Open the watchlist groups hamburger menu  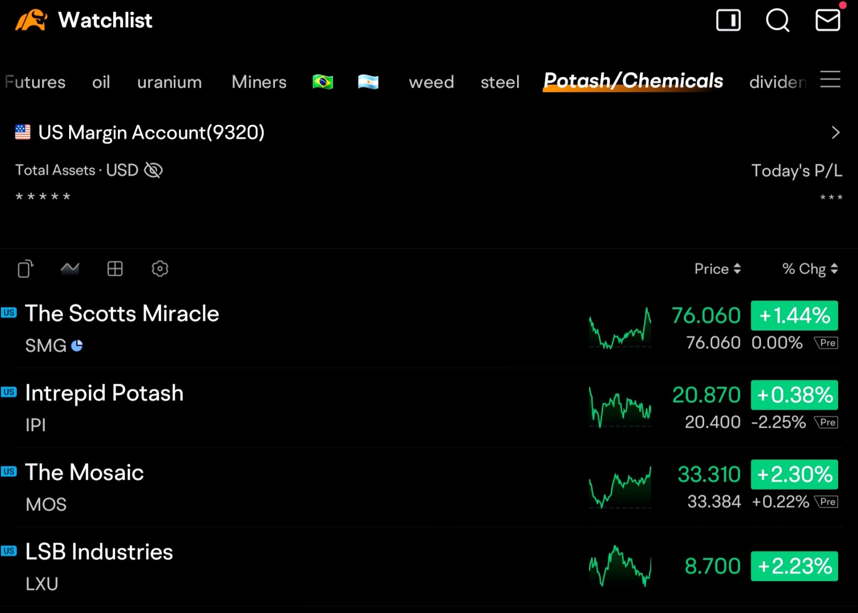[x=830, y=80]
